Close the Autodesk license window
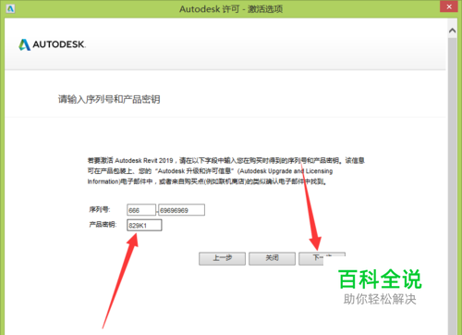 (449, 6)
